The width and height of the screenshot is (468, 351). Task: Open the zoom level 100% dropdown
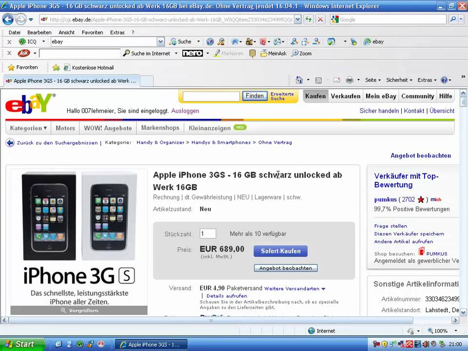(x=455, y=331)
